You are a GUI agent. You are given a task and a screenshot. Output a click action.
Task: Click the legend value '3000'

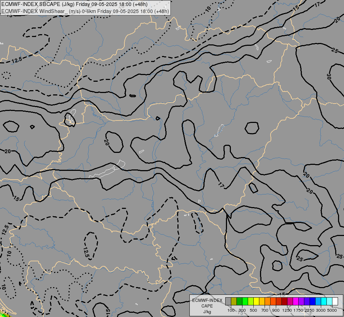(321, 310)
